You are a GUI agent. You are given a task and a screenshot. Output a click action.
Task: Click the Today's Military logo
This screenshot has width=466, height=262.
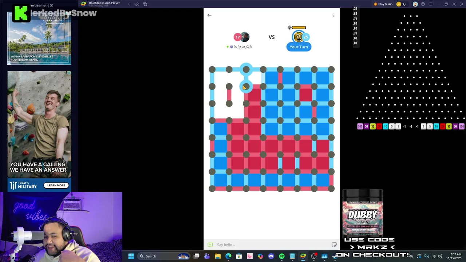point(23,186)
